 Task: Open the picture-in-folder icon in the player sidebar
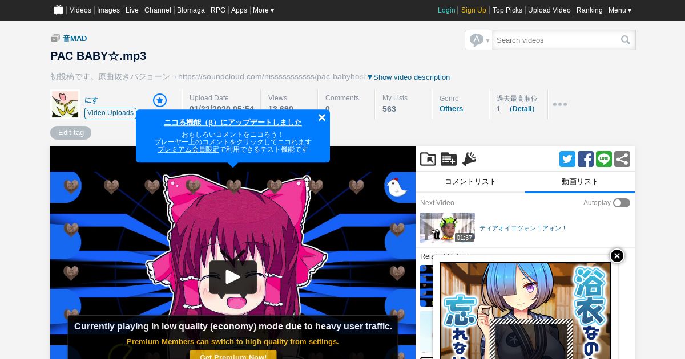(428, 159)
